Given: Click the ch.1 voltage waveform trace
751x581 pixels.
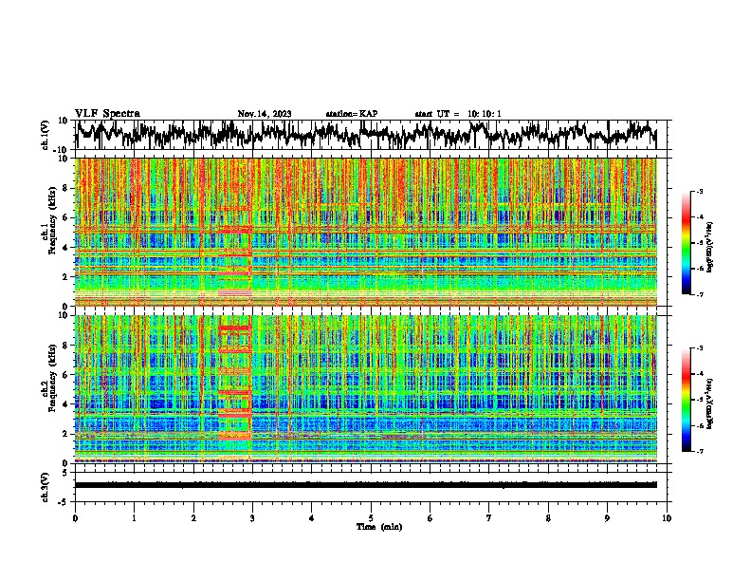Looking at the screenshot, I should (x=365, y=134).
